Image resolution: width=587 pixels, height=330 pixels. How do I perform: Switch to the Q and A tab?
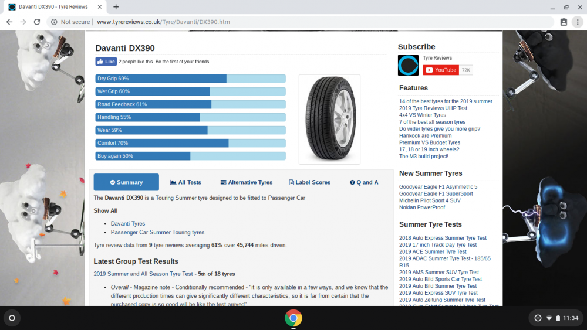tap(364, 182)
